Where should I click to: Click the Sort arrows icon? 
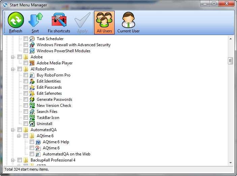35,20
